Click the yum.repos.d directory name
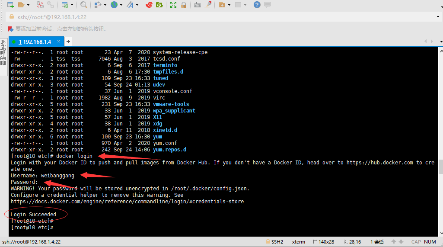 pyautogui.click(x=169, y=150)
